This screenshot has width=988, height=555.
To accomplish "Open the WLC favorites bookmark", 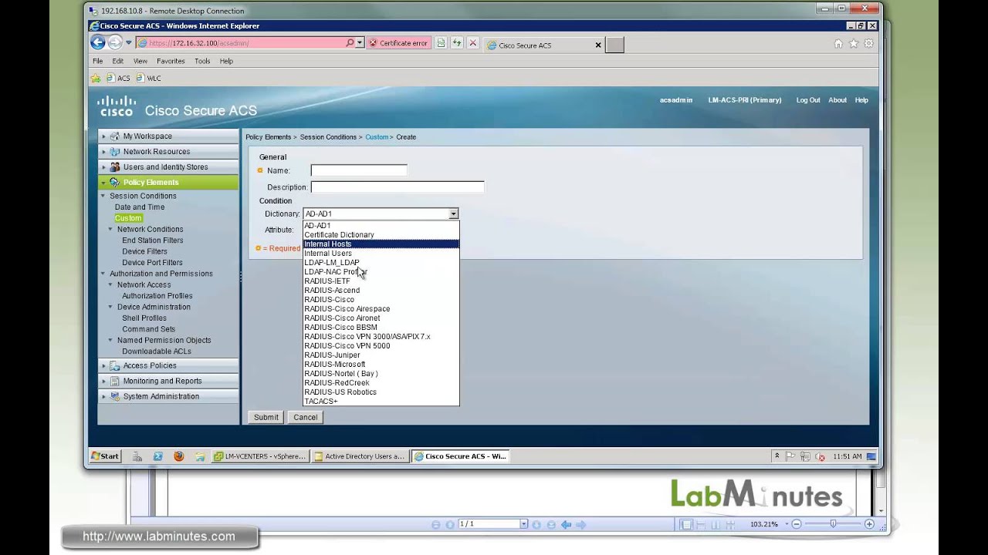I will (x=149, y=78).
